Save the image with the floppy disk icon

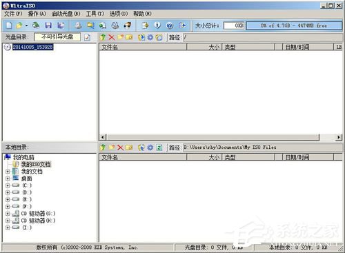point(48,26)
